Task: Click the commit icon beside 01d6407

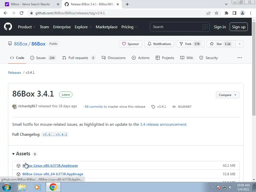Action: pos(174,106)
